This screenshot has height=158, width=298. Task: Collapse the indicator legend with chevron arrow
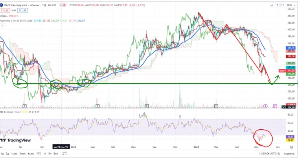tap(2, 25)
